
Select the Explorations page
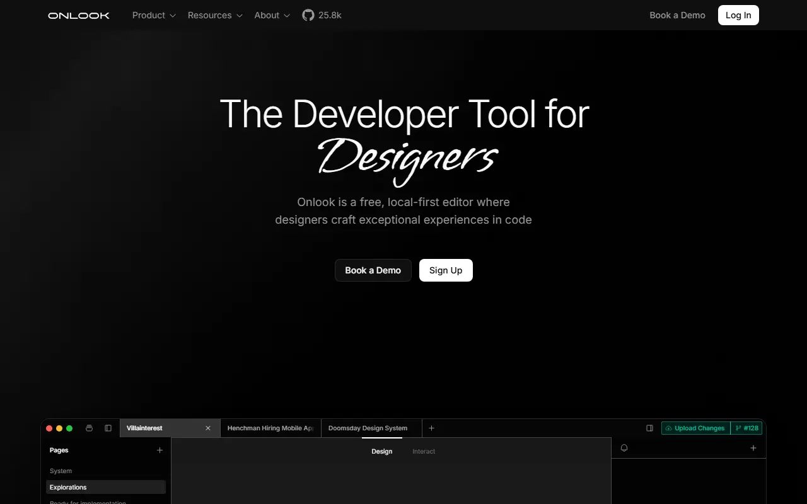(x=106, y=487)
